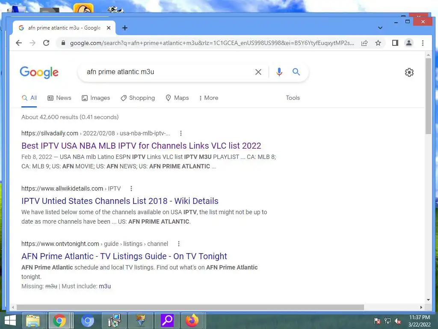Open the Windows Start menu

[x=10, y=320]
